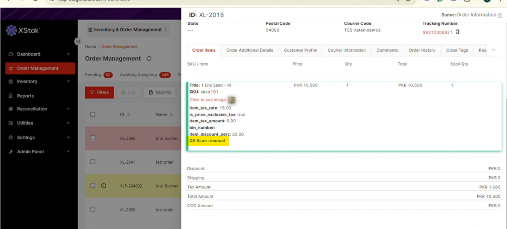Click the info icon on XLP-264002 row
Viewport: 507px width, 229px height.
click(x=103, y=186)
